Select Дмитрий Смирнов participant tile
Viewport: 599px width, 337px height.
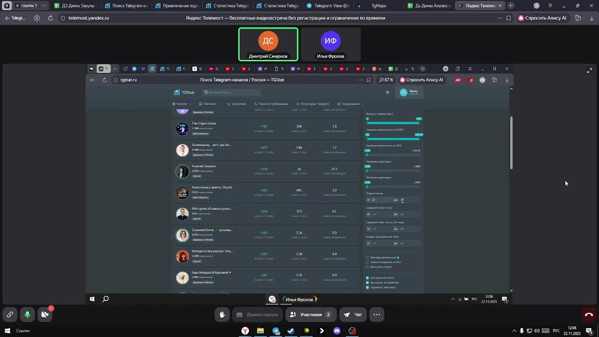pyautogui.click(x=268, y=44)
